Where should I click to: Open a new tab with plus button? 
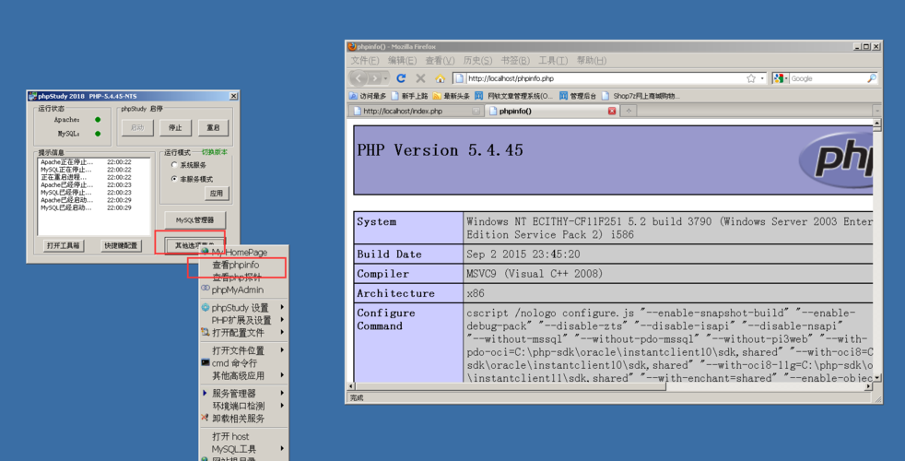pyautogui.click(x=629, y=111)
